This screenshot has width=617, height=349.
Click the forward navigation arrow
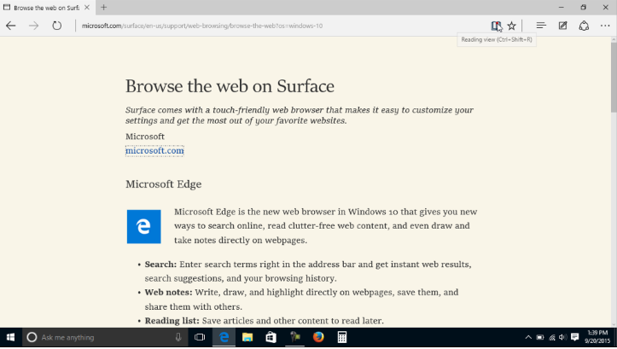point(34,26)
